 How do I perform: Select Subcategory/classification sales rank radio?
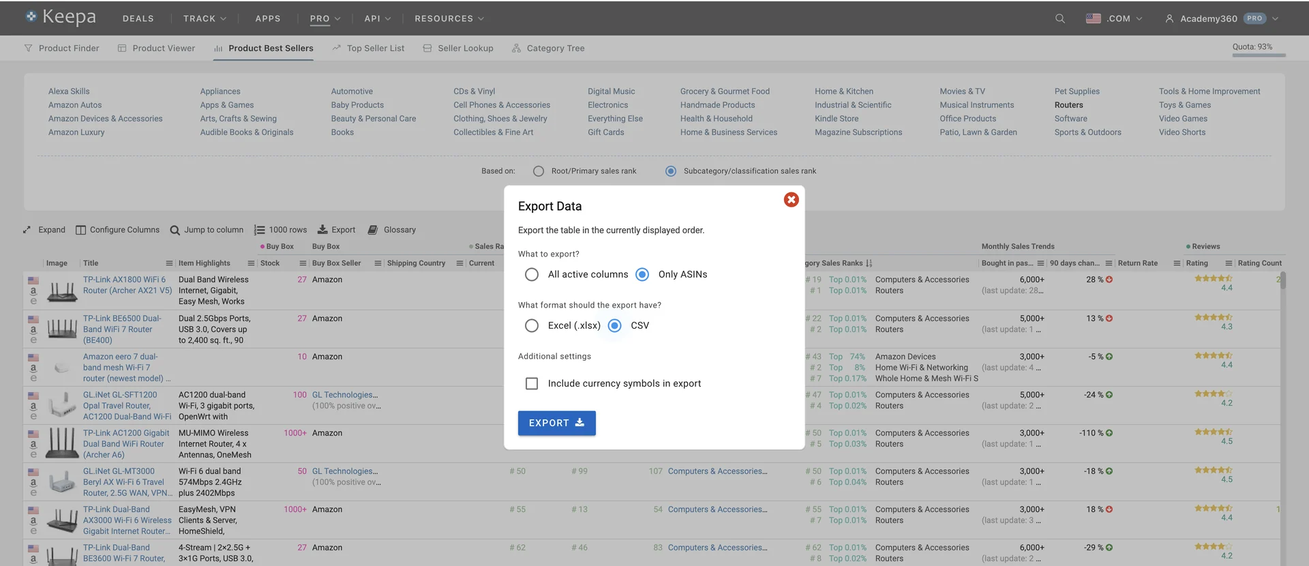[671, 171]
